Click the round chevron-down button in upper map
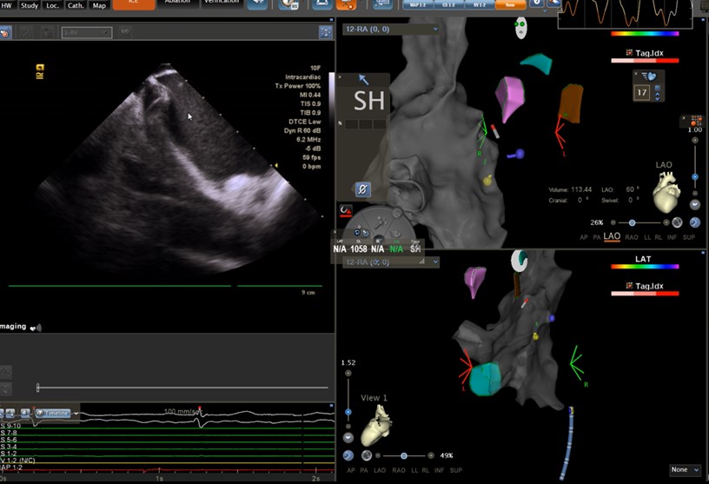This screenshot has width=709, height=484. coord(695,204)
